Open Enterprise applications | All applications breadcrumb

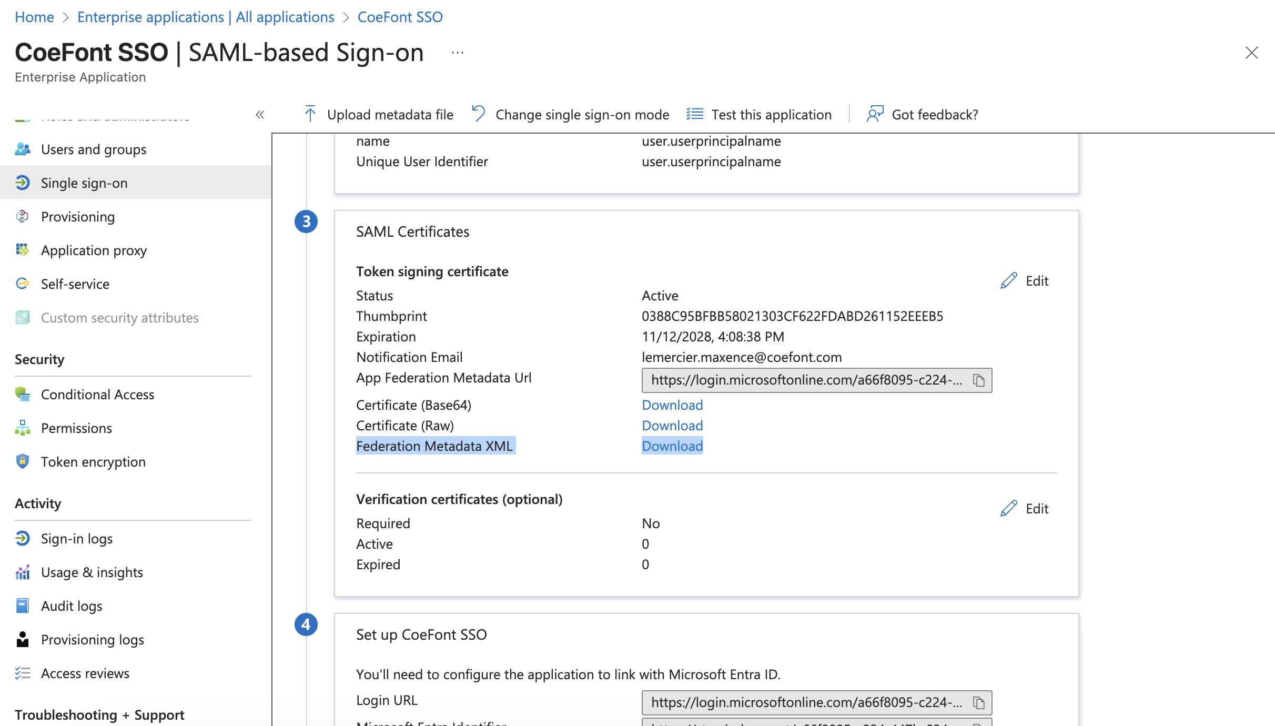tap(206, 17)
